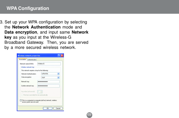This screenshot has width=179, height=118.
Task: Confirm with the OK button
Action: click(48, 108)
